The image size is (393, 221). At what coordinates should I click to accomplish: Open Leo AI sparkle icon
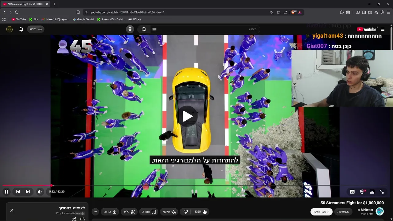(376, 12)
